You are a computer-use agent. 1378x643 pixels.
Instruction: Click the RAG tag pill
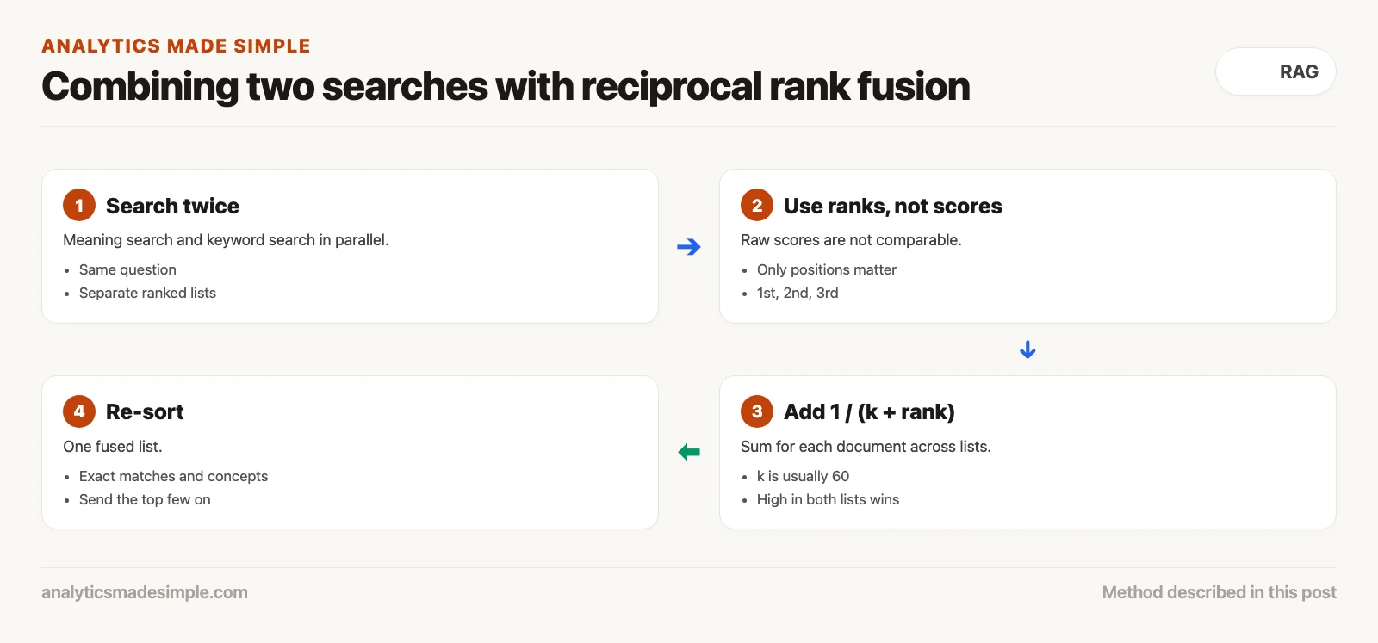pos(1276,71)
